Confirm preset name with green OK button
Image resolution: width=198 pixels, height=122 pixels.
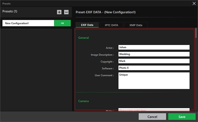(x=62, y=23)
